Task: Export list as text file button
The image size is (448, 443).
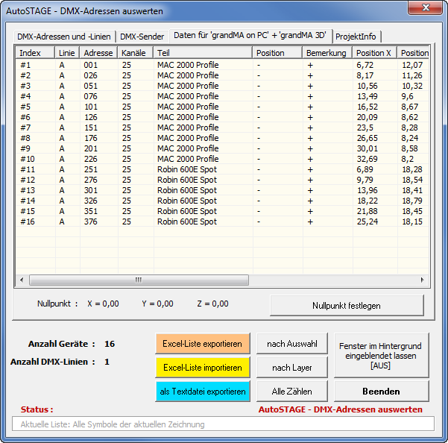Action: point(202,392)
